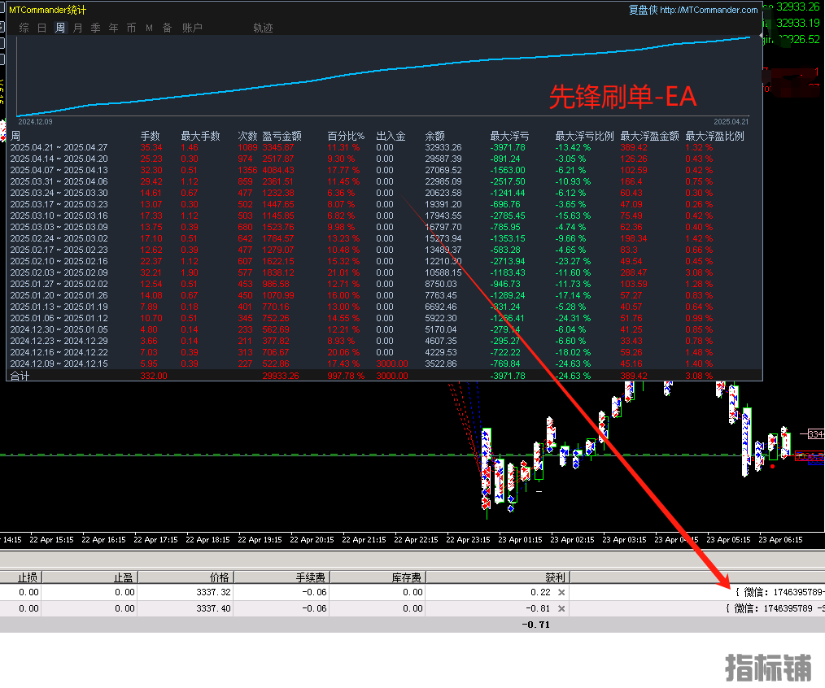Click the curve end date 2025.04.21
825x688 pixels.
pyautogui.click(x=731, y=122)
